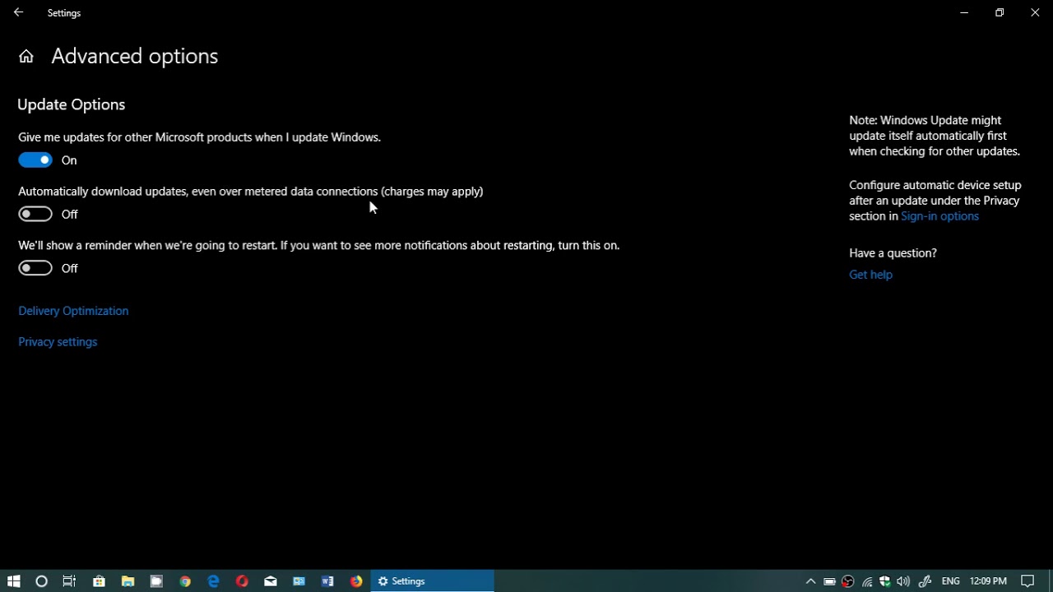The width and height of the screenshot is (1053, 592).
Task: Open the Mail app from the taskbar
Action: [271, 581]
